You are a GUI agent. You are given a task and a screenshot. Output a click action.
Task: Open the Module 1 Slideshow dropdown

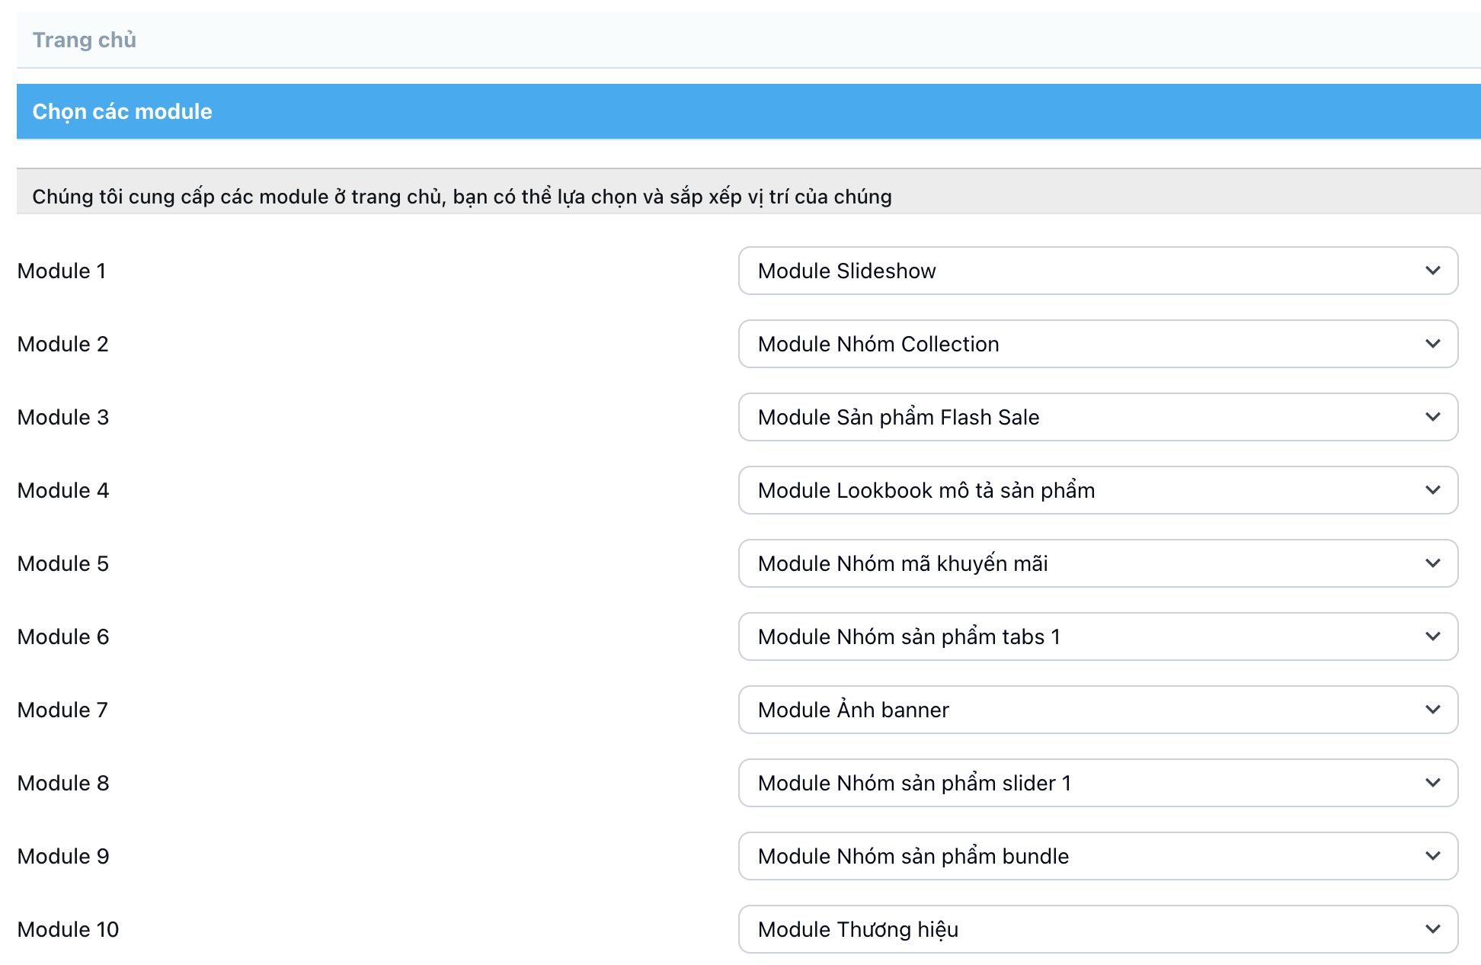coord(1097,271)
